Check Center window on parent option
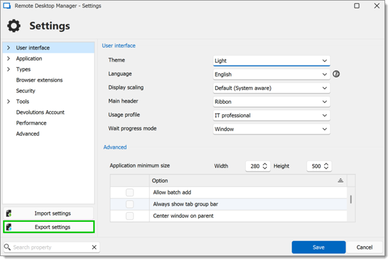Screen dimensions: 391x262 coord(130,215)
